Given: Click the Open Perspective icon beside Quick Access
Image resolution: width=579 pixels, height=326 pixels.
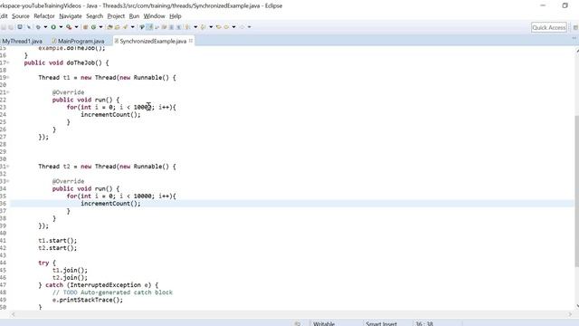Looking at the screenshot, I should tap(575, 27).
